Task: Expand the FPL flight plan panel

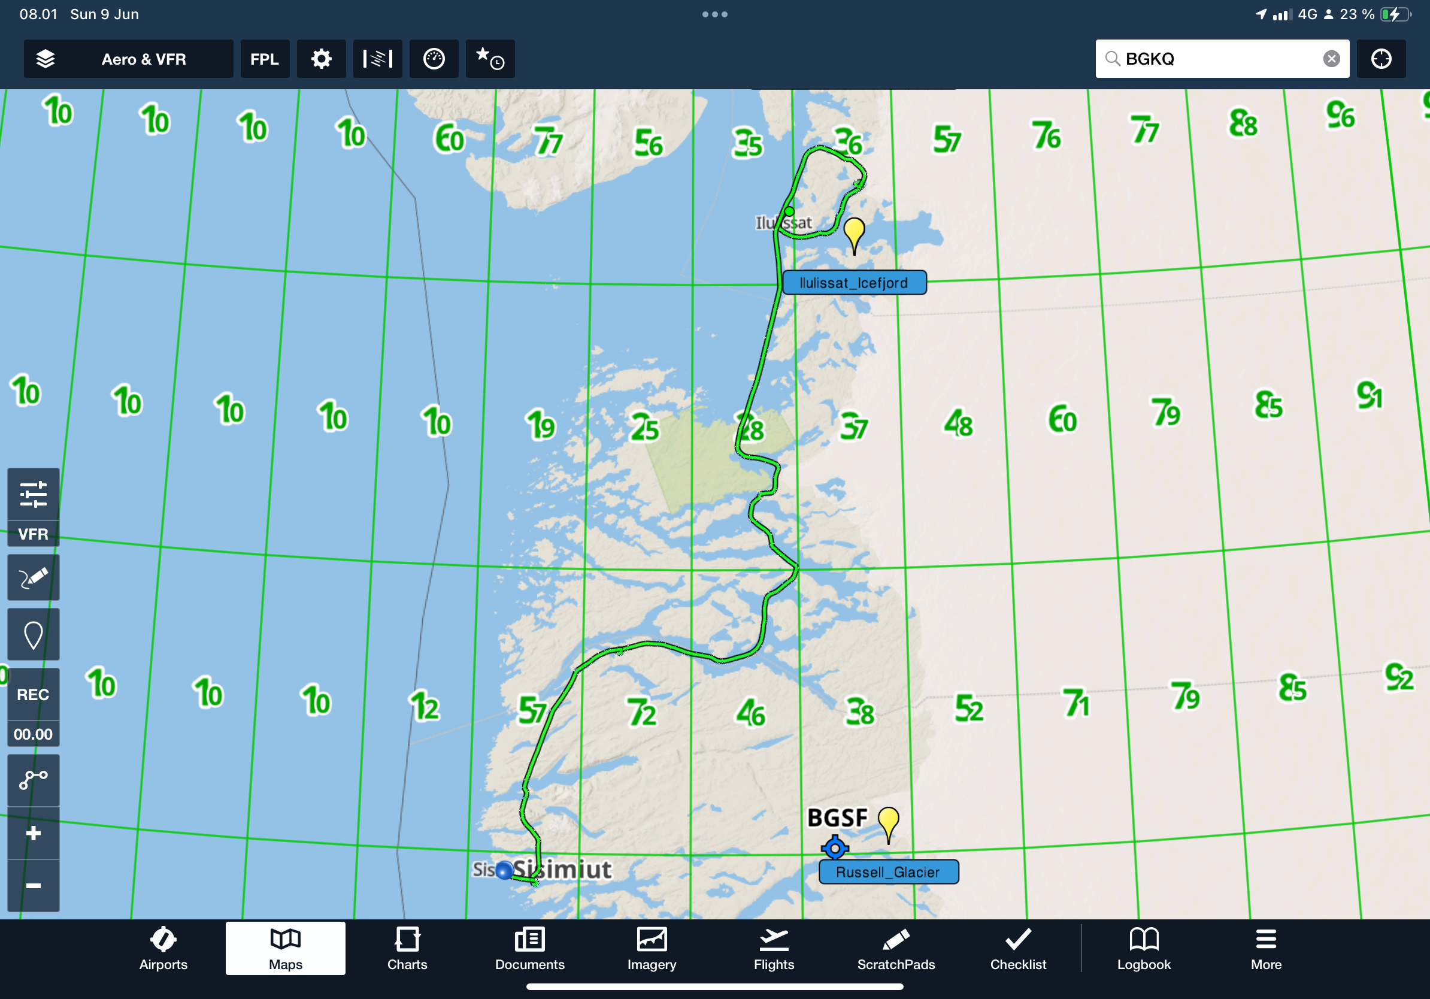Action: coord(265,59)
